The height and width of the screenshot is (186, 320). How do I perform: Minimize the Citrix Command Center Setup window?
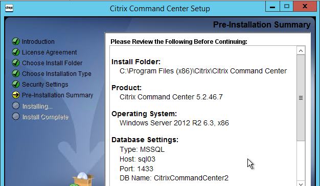coord(272,7)
